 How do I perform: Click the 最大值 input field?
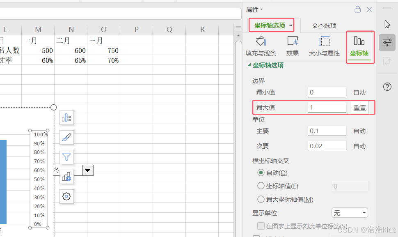(327, 108)
